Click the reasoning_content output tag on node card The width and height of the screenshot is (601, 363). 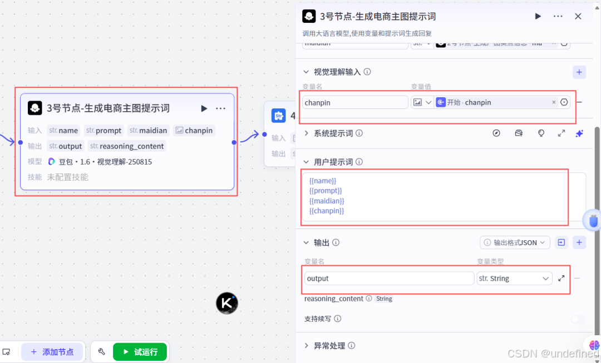[x=127, y=146]
